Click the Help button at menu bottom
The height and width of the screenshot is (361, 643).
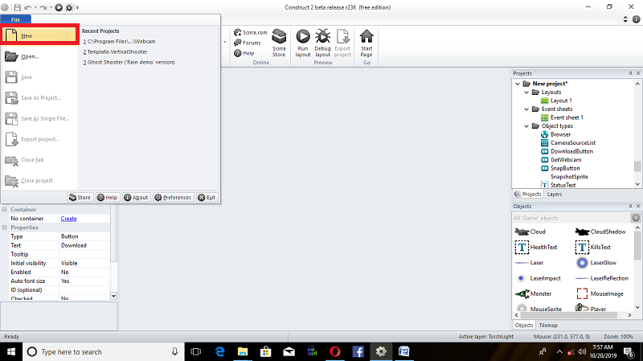pyautogui.click(x=108, y=197)
